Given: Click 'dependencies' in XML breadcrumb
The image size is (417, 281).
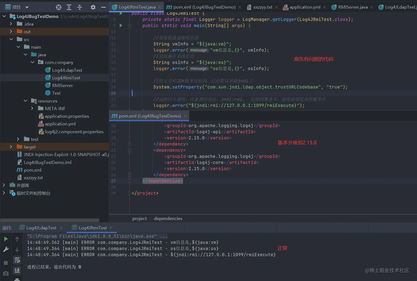Looking at the screenshot, I should coord(168,218).
